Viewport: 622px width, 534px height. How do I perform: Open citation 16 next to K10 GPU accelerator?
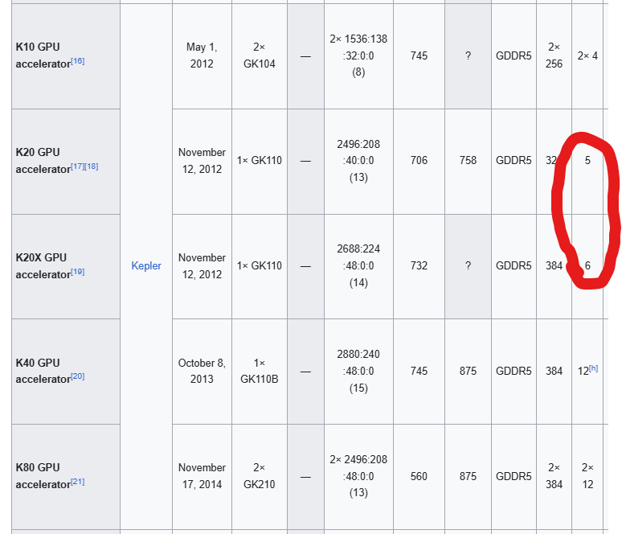(78, 61)
